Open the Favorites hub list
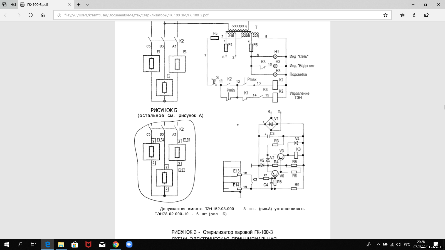This screenshot has height=250, width=445. [402, 15]
